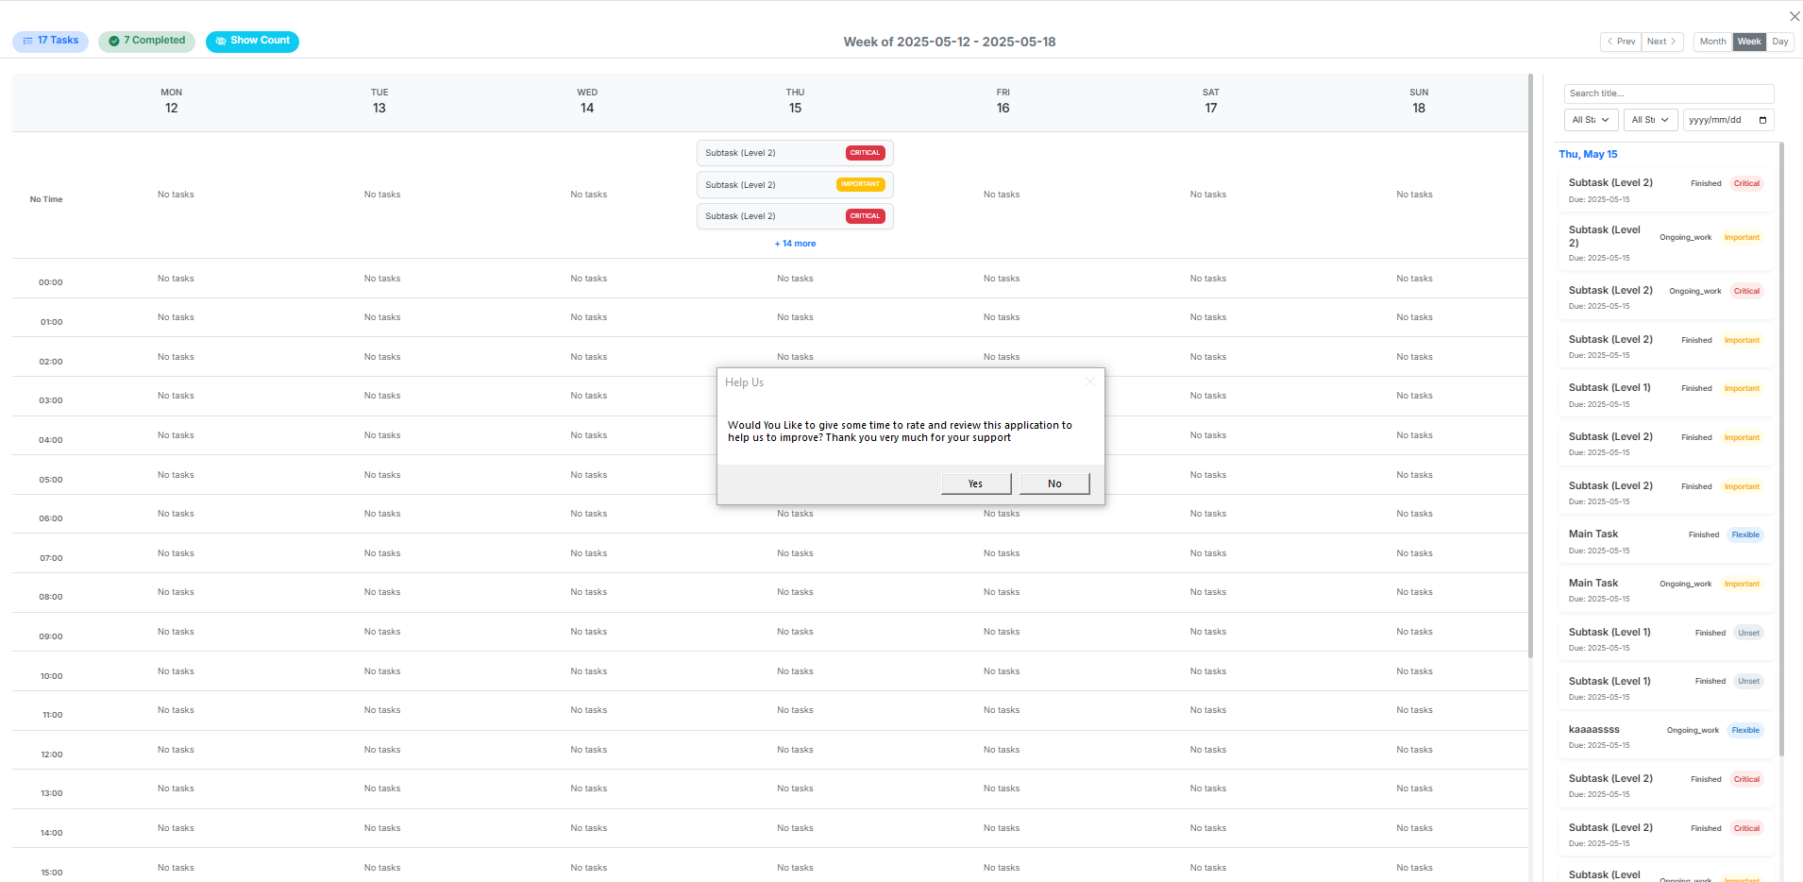Screen dimensions: 1803x882
Task: Open the kaaaassss task in sidebar
Action: pos(1593,730)
